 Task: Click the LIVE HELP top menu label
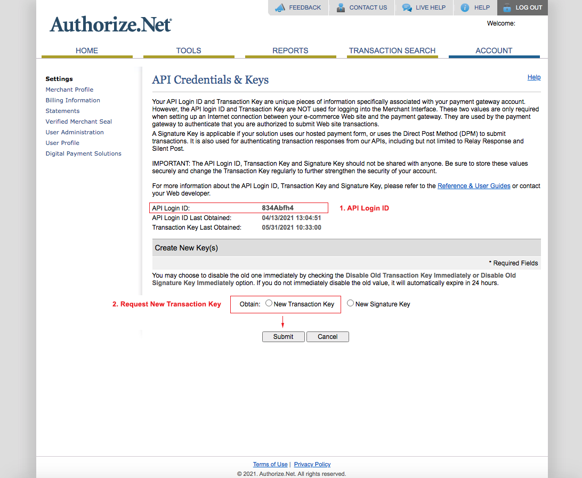coord(431,7)
